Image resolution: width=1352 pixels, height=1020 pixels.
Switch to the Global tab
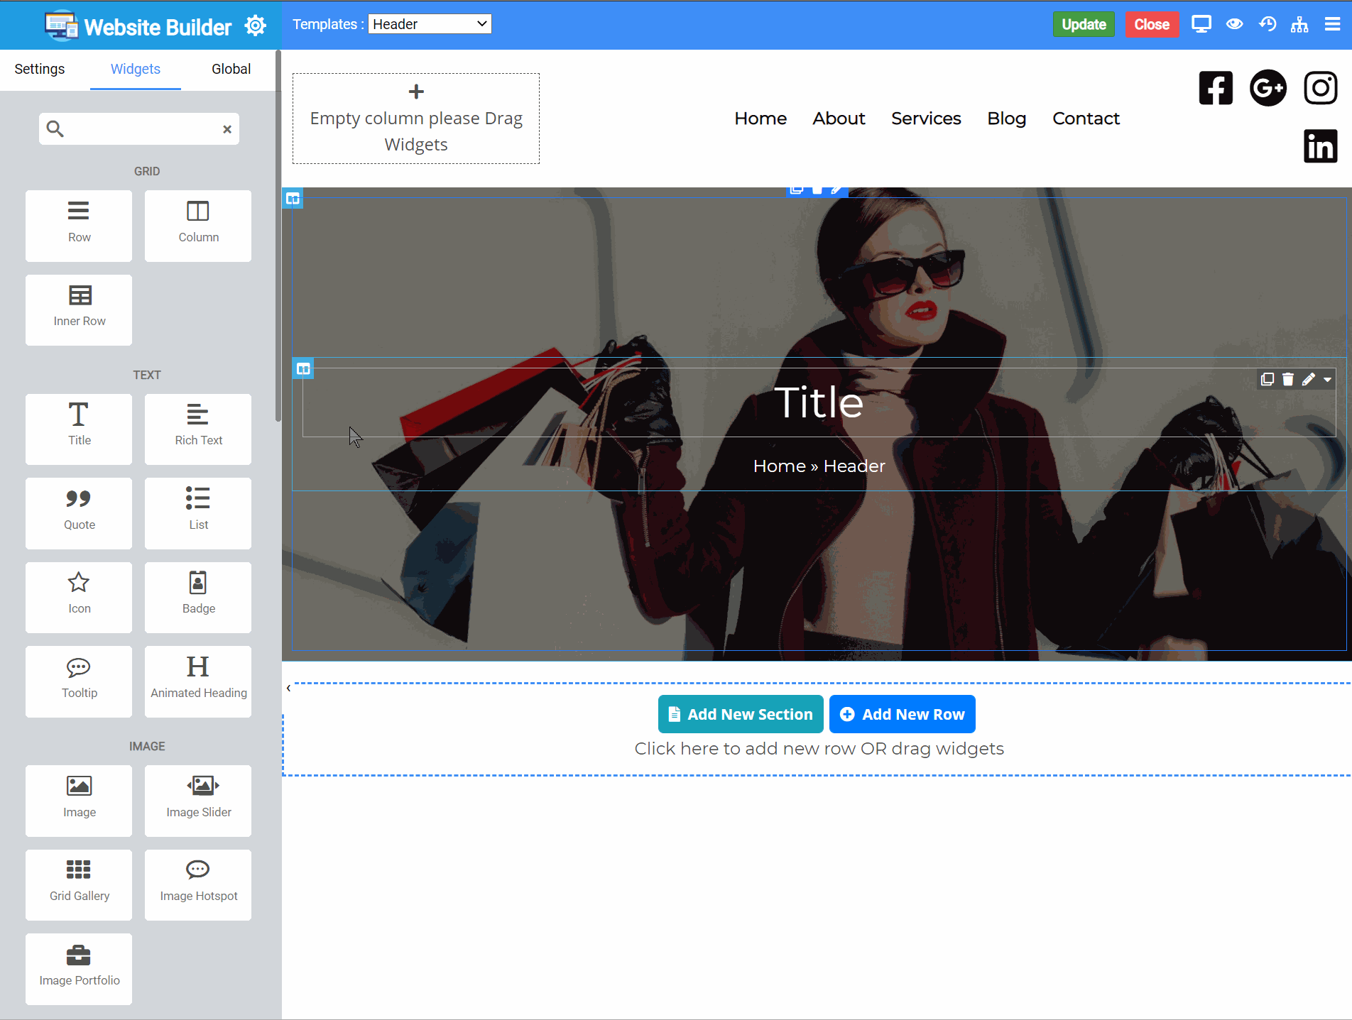click(x=231, y=69)
